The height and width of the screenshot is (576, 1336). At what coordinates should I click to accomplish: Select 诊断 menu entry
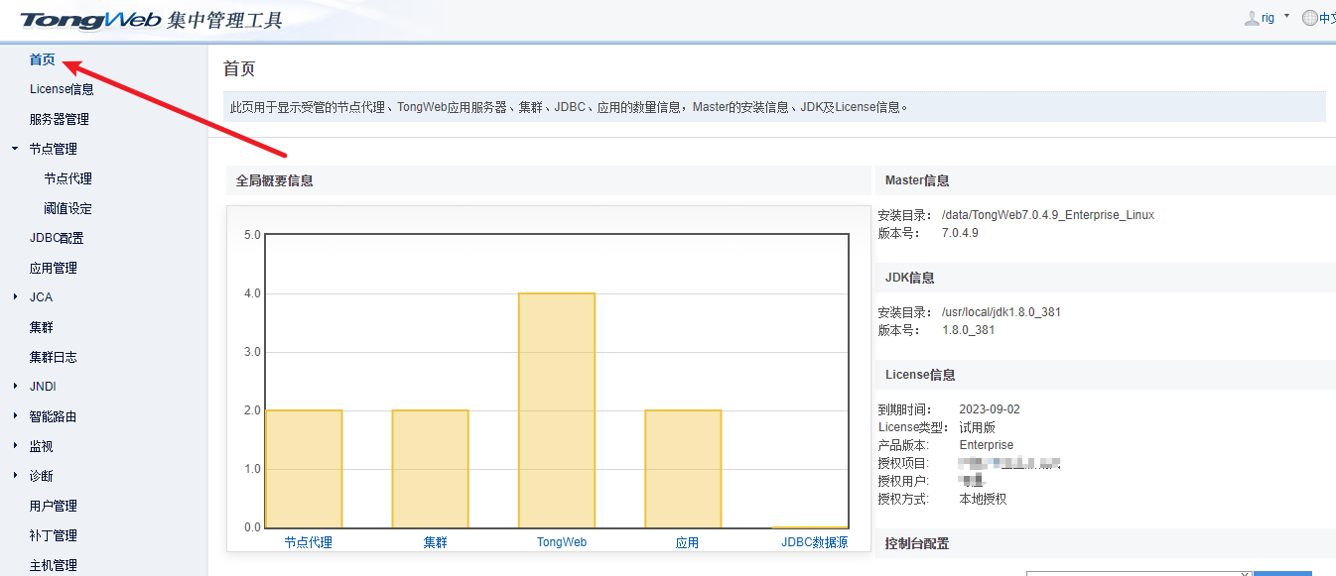click(41, 476)
